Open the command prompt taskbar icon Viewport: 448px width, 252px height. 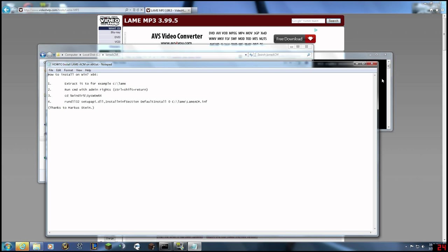click(165, 246)
